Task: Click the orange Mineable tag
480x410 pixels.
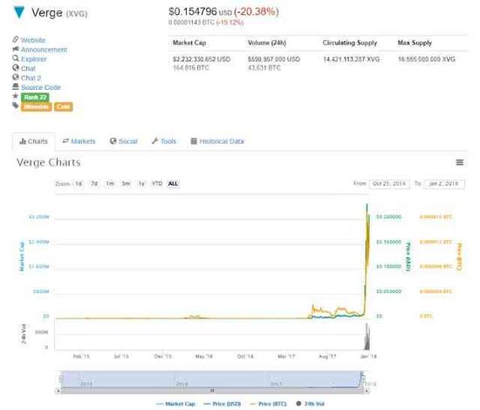Action: [36, 106]
